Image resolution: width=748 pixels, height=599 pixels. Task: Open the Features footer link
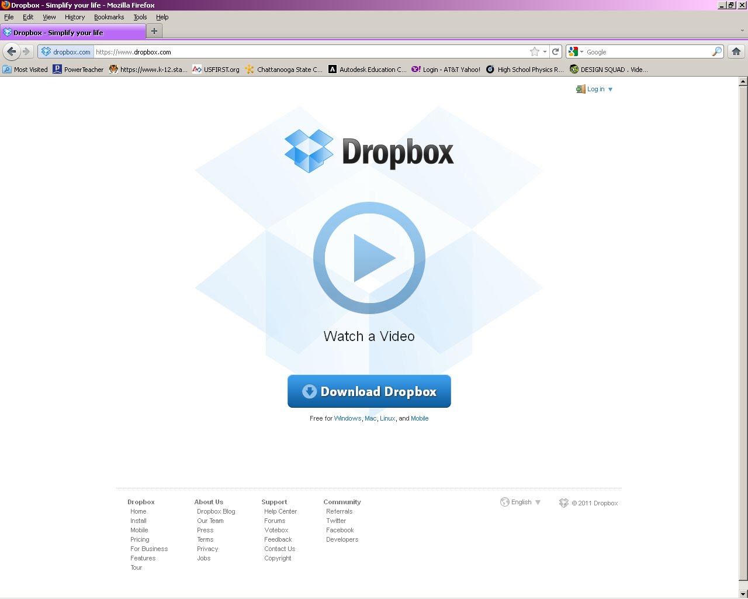(x=143, y=558)
